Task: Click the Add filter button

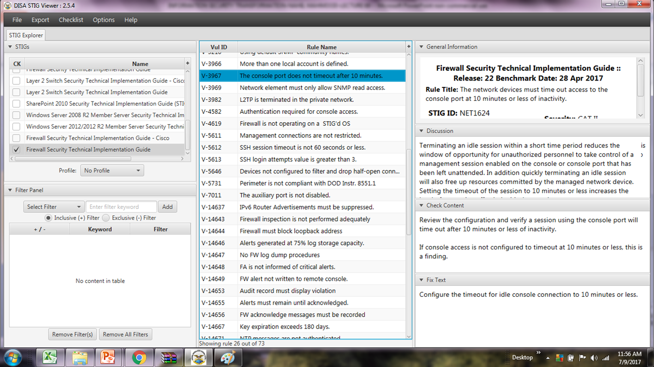Action: [x=167, y=207]
